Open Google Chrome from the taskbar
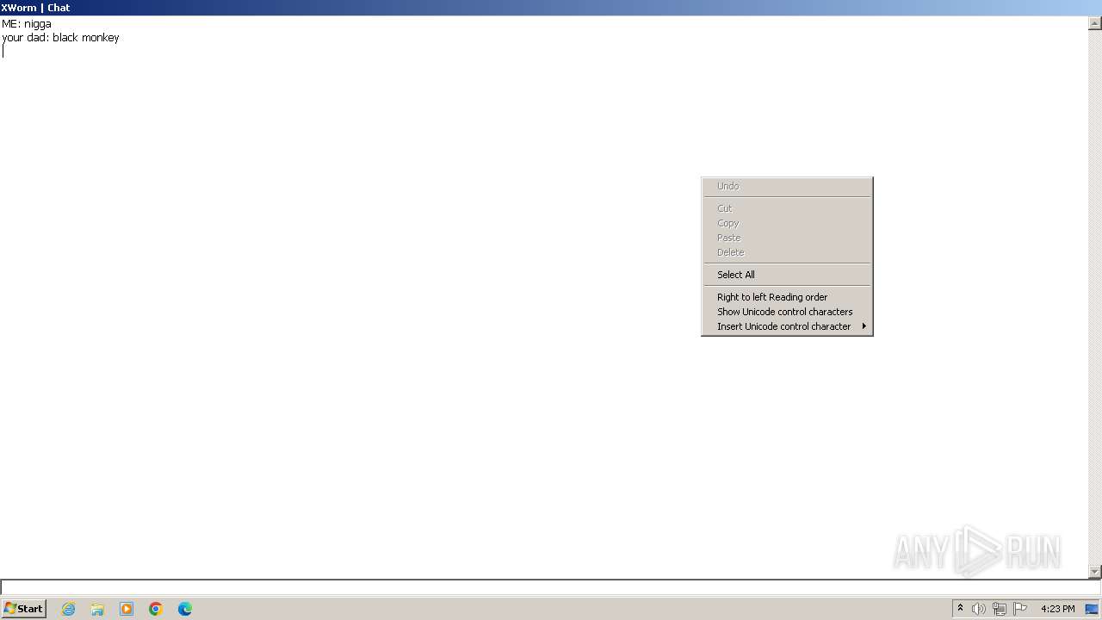 click(x=156, y=609)
